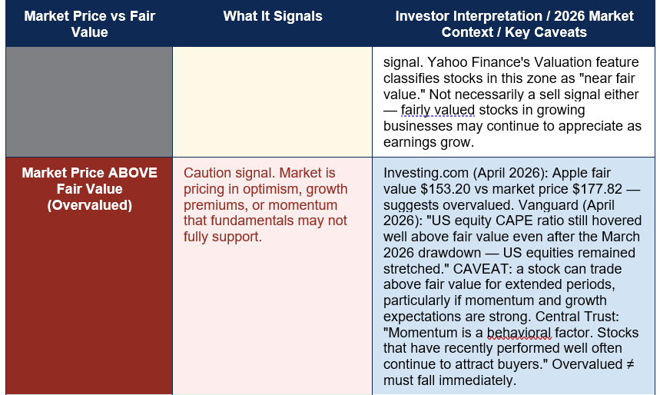
Task: Click the 'Market Price vs Fair Value' header cell
Action: click(89, 24)
